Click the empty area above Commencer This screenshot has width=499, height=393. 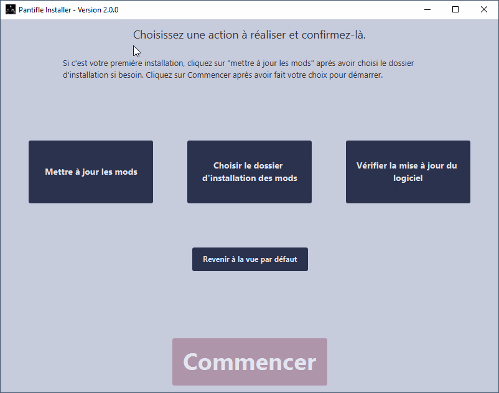pos(250,305)
